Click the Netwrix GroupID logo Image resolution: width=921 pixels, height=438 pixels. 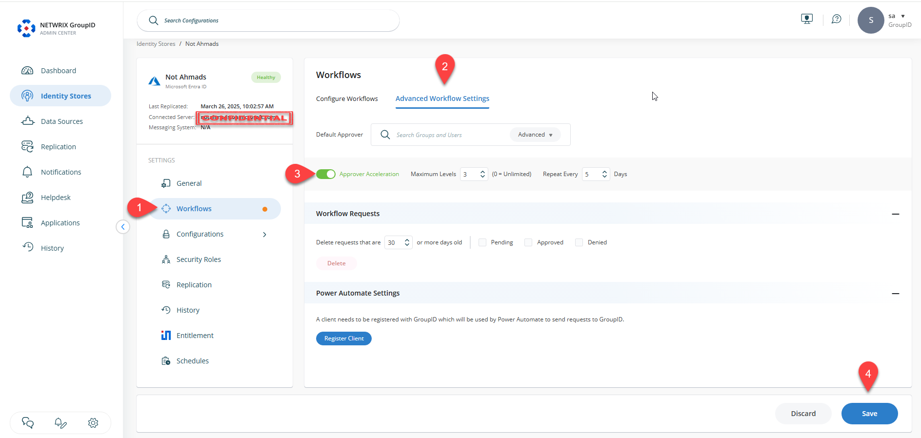coord(26,28)
